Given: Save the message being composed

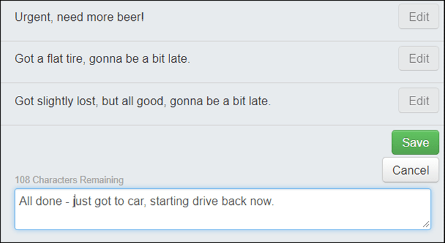Looking at the screenshot, I should (x=415, y=142).
